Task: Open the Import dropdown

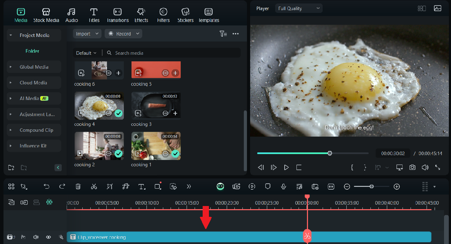Action: [x=87, y=34]
